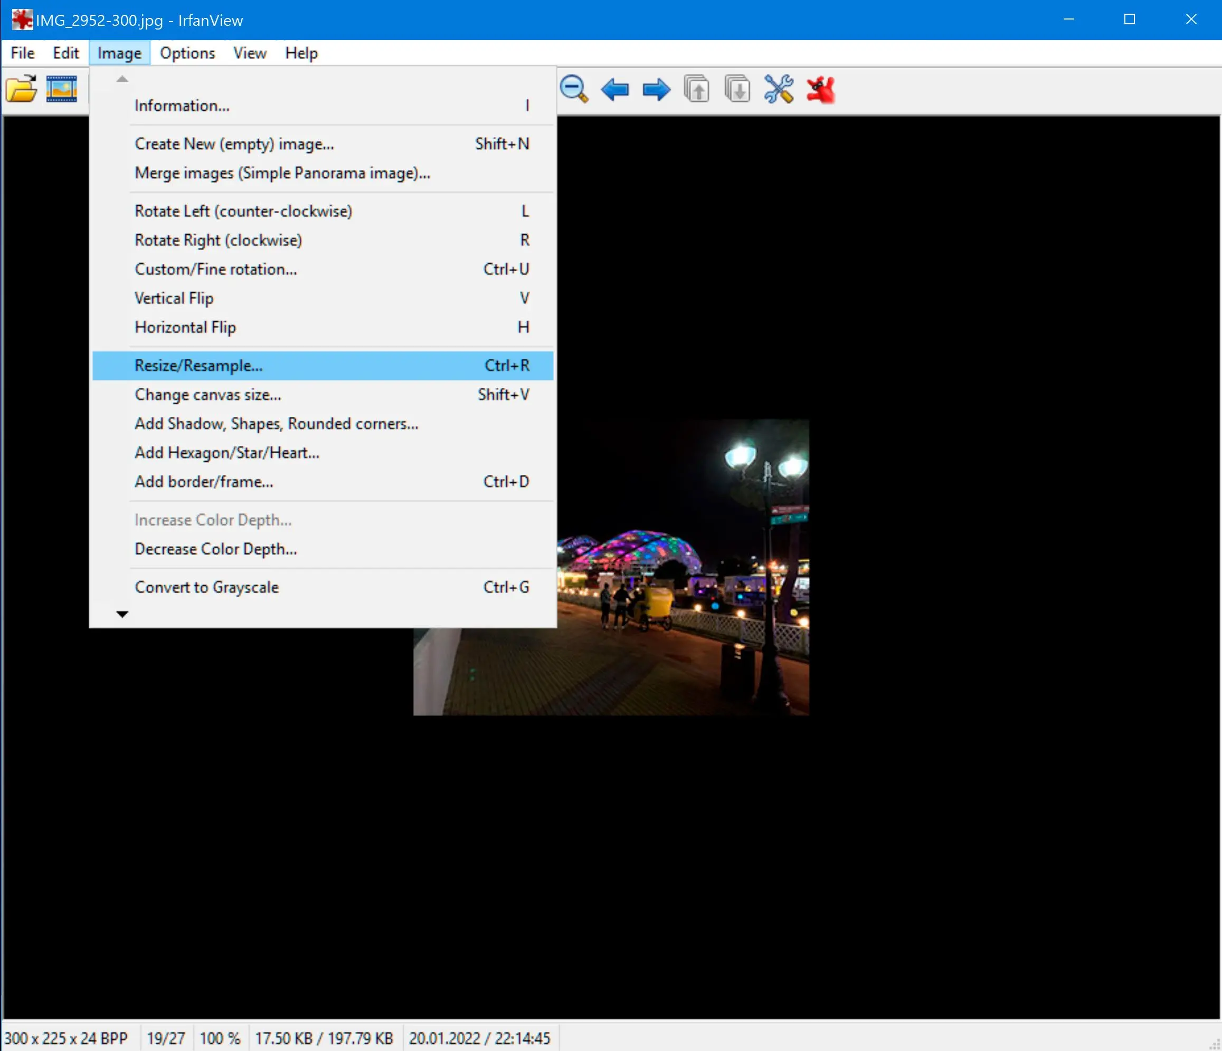Open the Options menu

pyautogui.click(x=187, y=53)
